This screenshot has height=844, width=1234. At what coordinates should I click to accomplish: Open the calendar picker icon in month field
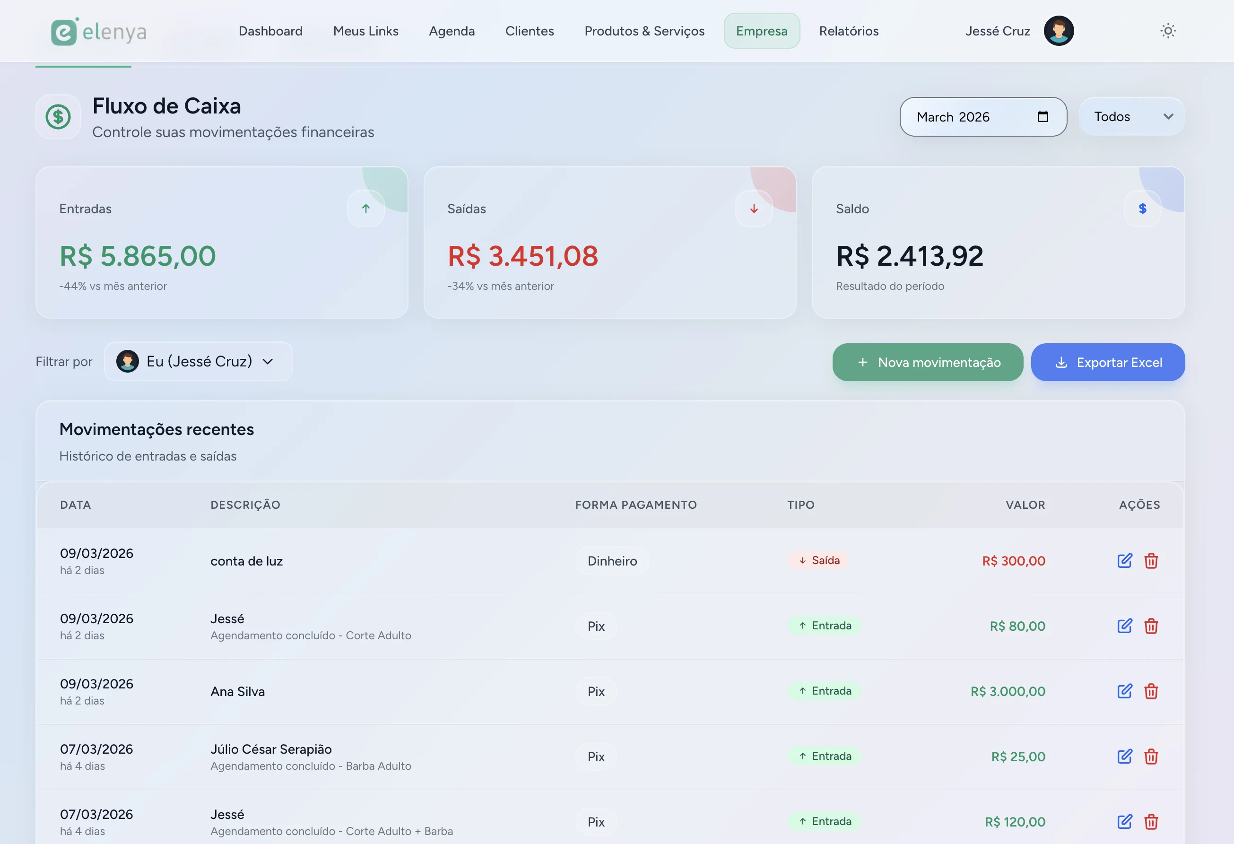click(1043, 116)
